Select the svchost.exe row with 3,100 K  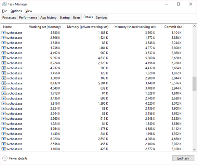pyautogui.click(x=92, y=149)
